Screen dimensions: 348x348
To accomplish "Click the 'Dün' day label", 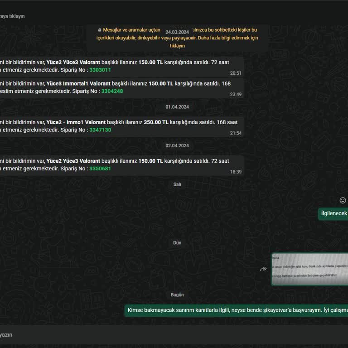I will point(177,243).
